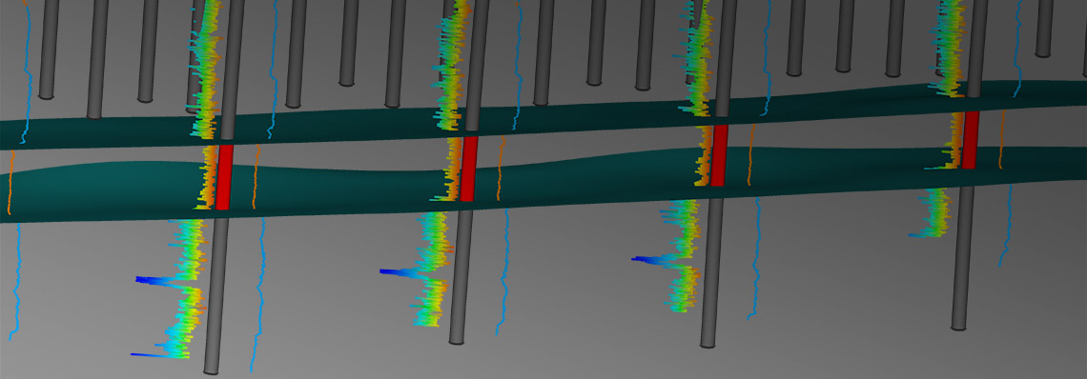1087x379 pixels.
Task: Select the leftmost red borehole interval
Action: click(223, 177)
